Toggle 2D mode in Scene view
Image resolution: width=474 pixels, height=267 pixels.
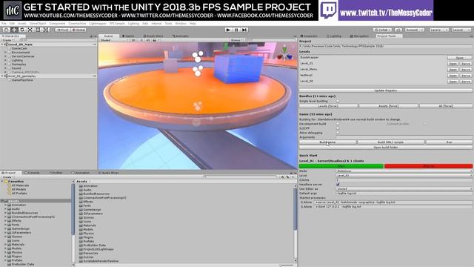(133, 40)
